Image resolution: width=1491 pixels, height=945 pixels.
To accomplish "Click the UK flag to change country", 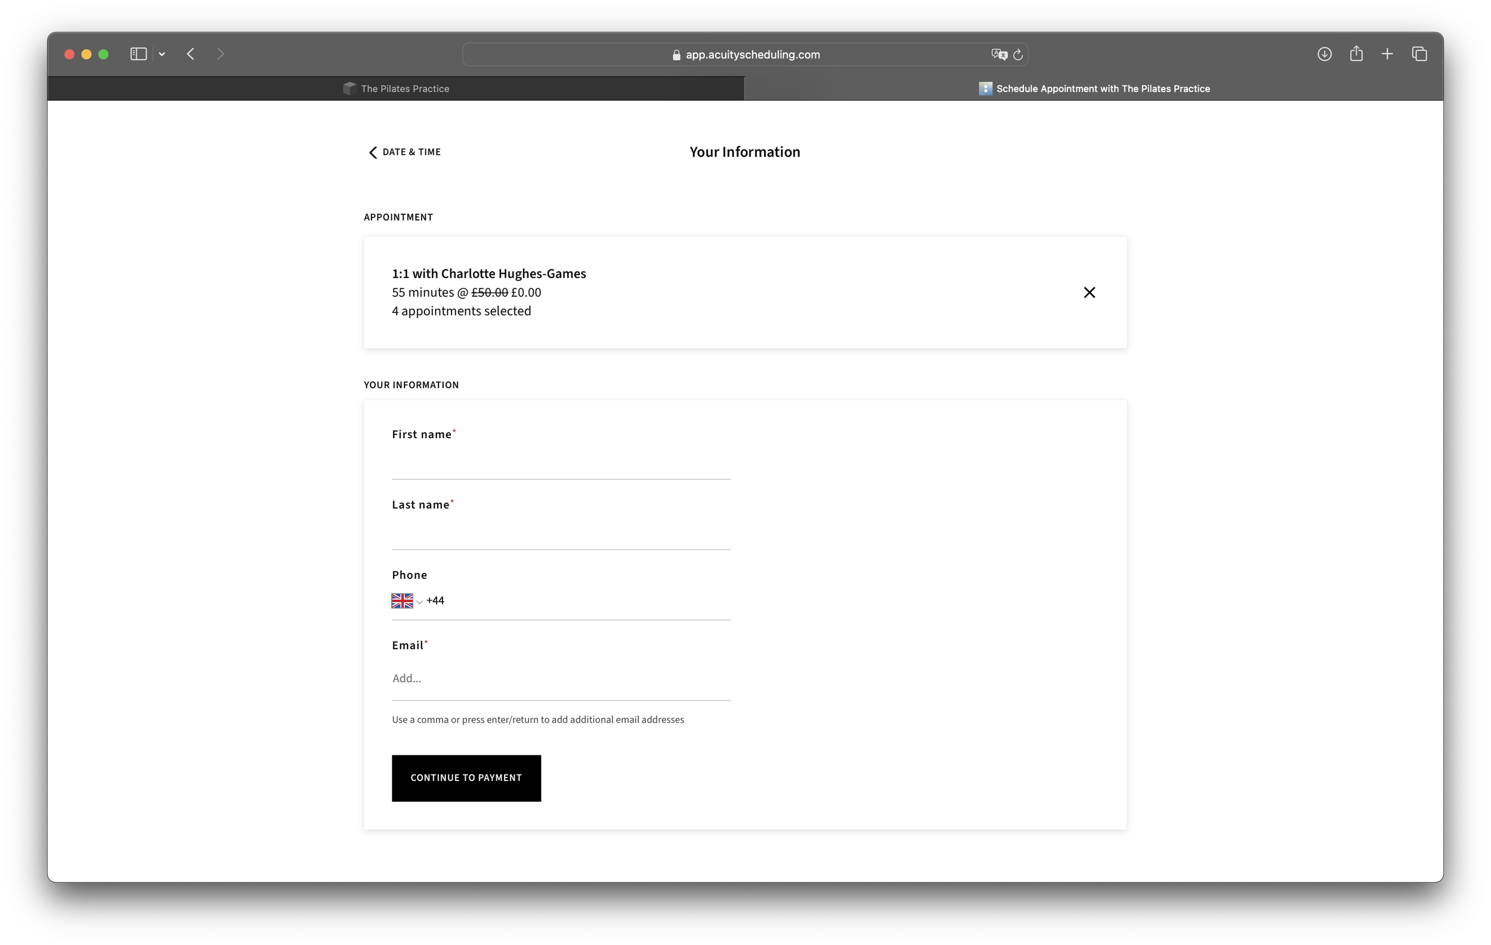I will [403, 600].
